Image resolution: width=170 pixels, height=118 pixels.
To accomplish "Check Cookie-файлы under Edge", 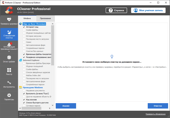I will tap(24, 30).
